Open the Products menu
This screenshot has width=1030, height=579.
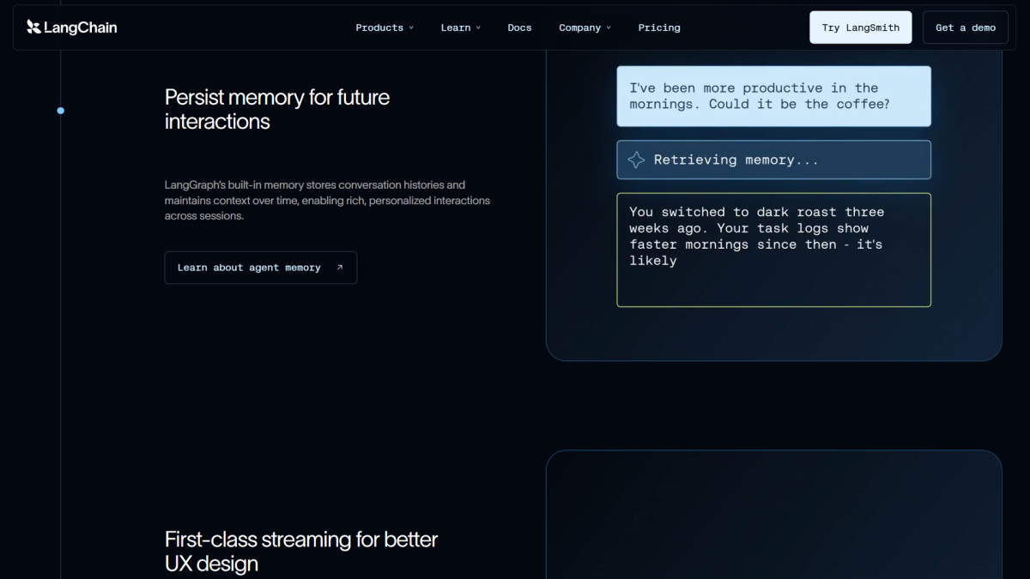[x=385, y=27]
